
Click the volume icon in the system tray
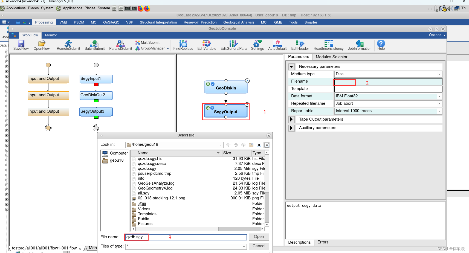coord(450,8)
